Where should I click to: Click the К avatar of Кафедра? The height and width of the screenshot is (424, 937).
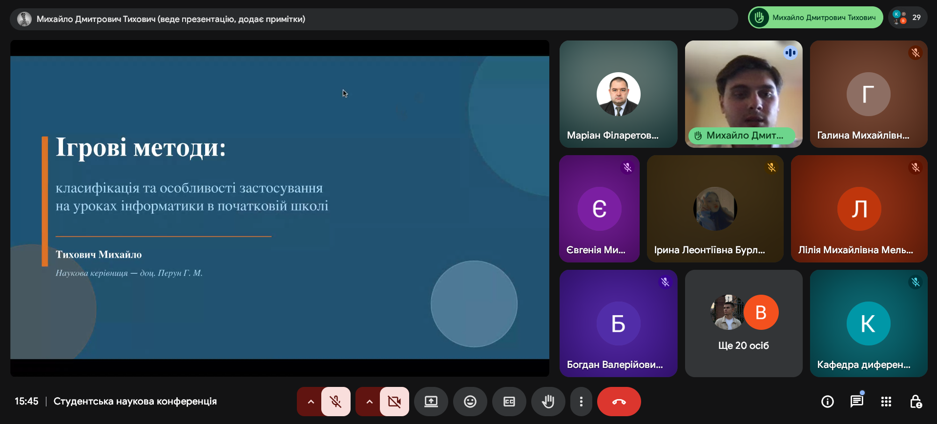pyautogui.click(x=869, y=323)
